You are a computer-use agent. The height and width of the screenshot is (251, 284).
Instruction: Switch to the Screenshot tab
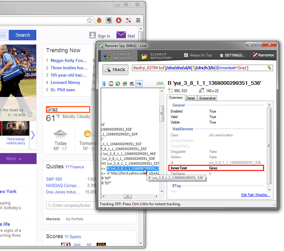tap(207, 98)
